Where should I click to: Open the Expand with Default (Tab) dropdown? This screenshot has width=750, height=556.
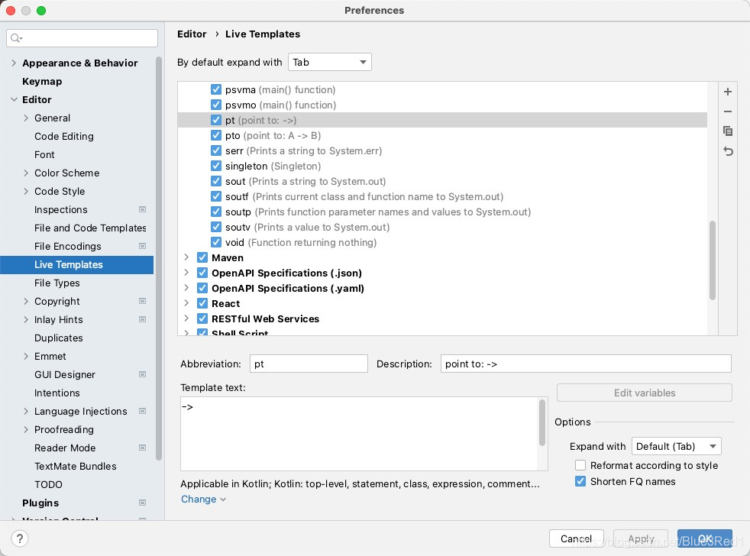click(677, 447)
